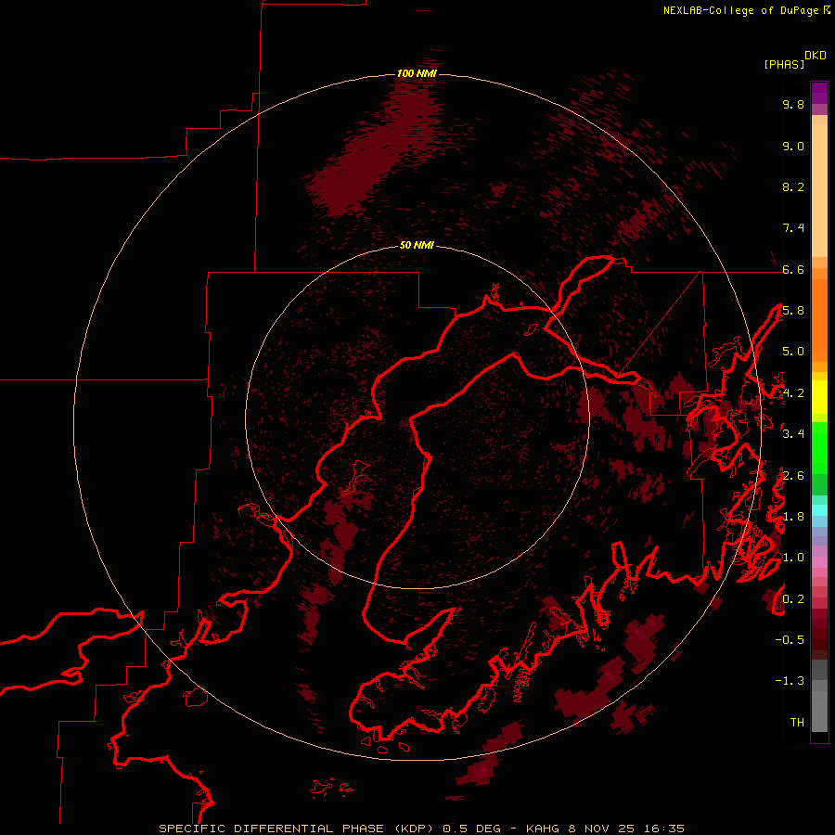Select the 1.8 scale value
The height and width of the screenshot is (835, 835).
coord(793,517)
